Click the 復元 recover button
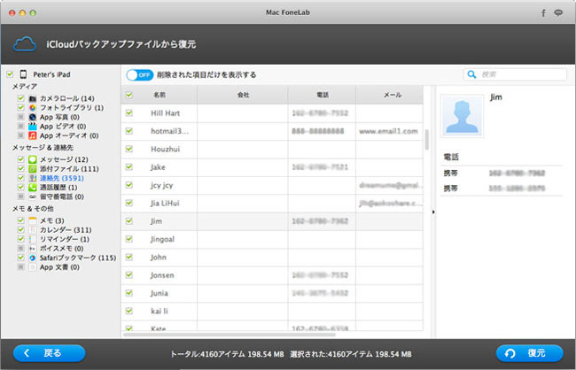The image size is (576, 370). (529, 352)
